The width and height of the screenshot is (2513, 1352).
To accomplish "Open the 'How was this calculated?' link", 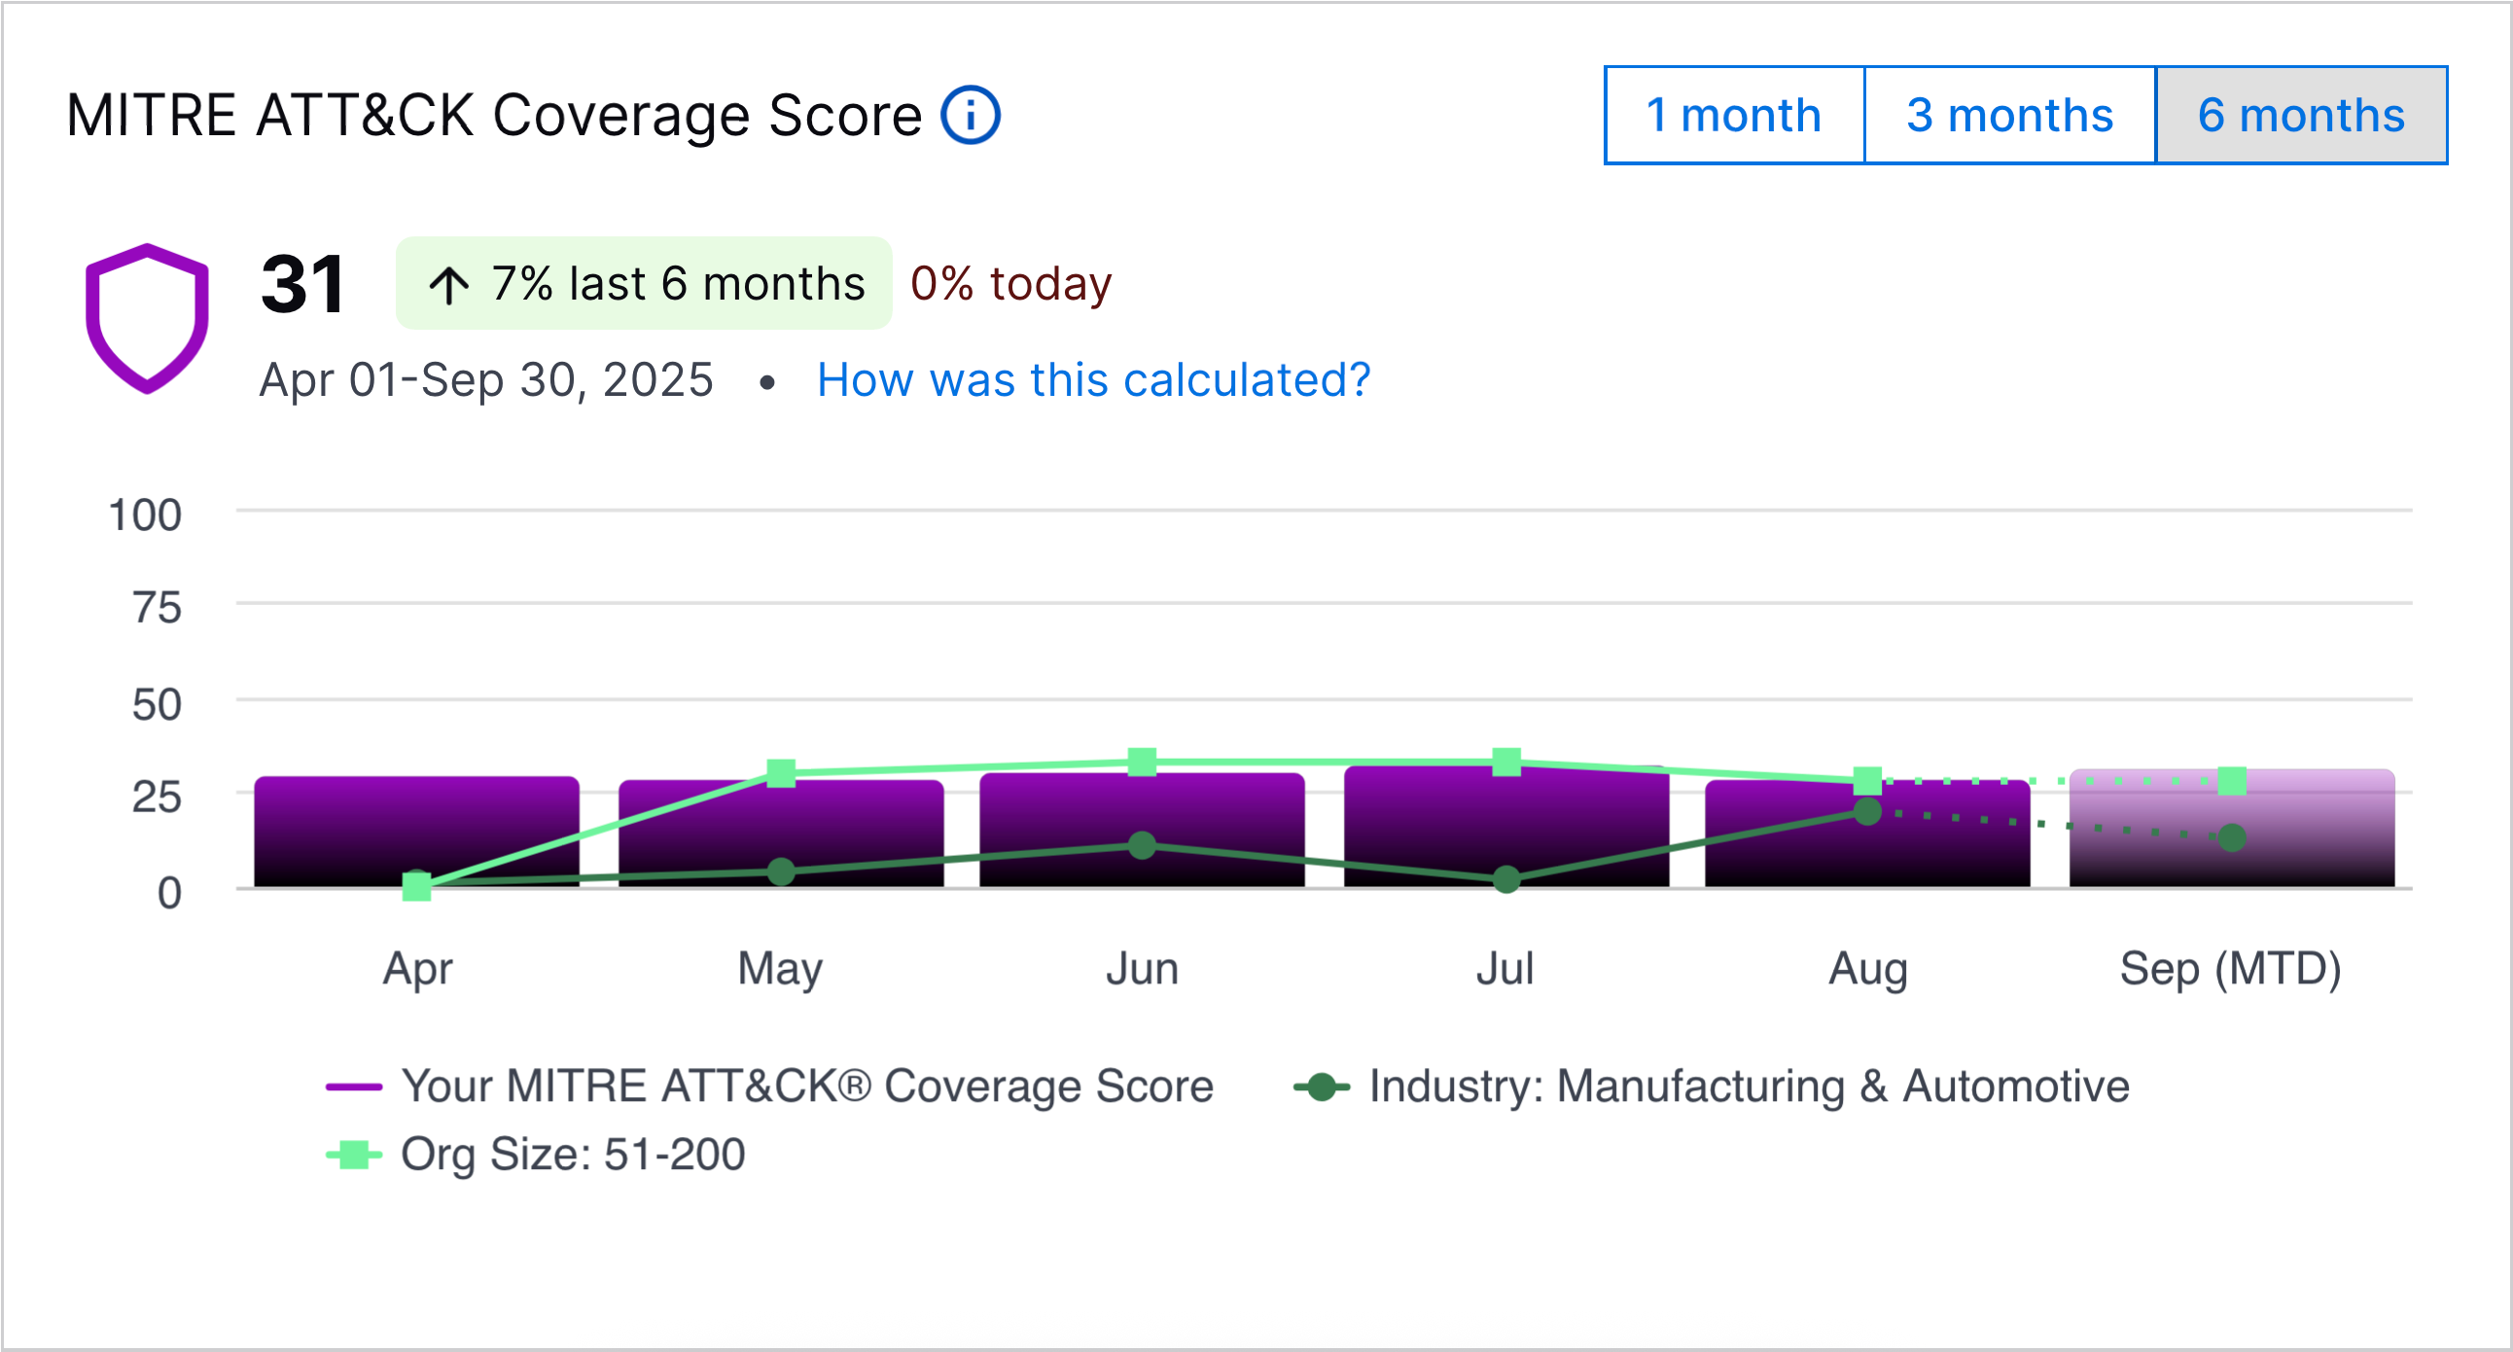I will pos(1093,379).
